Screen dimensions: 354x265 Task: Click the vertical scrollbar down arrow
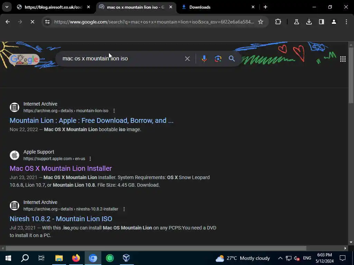click(351, 242)
